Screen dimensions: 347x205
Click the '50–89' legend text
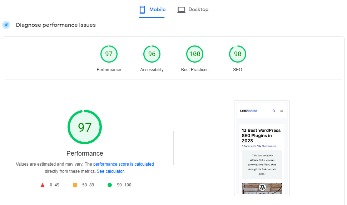(88, 185)
